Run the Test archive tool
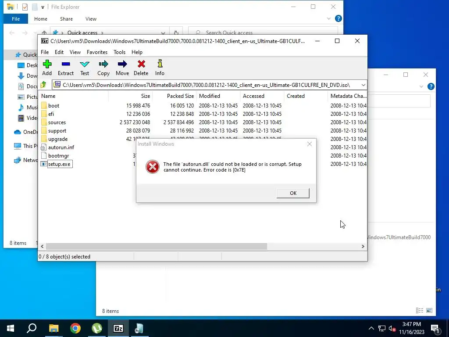This screenshot has width=449, height=337. click(85, 64)
